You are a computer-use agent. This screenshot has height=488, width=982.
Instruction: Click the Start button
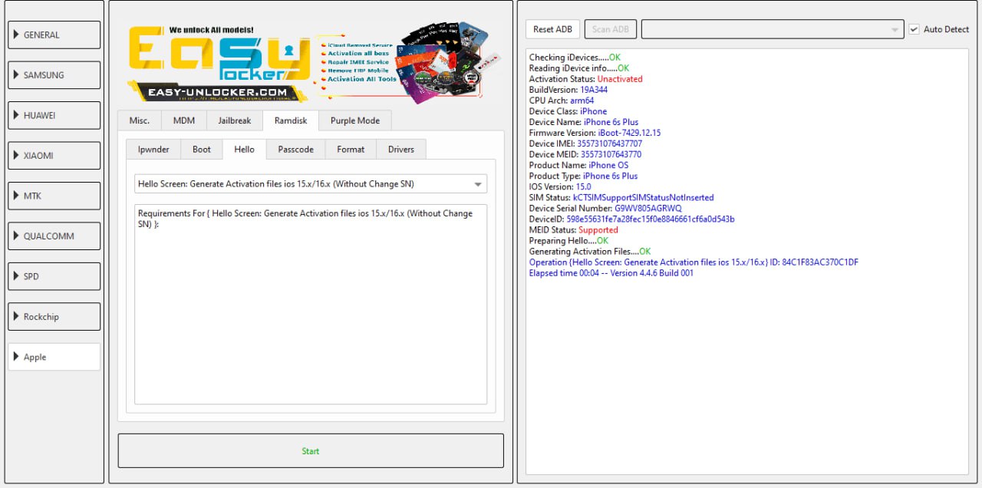pos(311,451)
